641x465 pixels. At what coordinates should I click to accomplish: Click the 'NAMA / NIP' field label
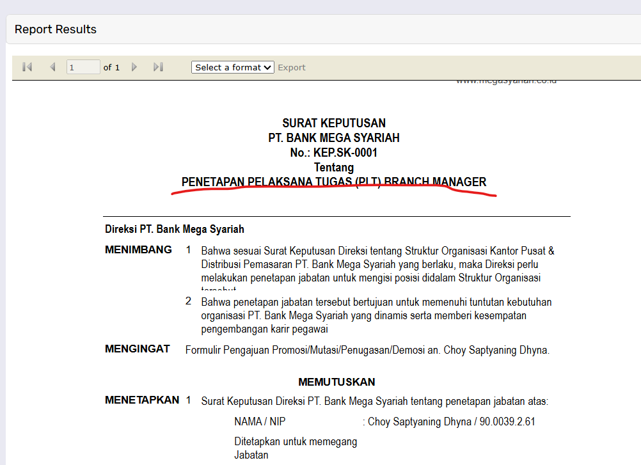[x=260, y=422]
